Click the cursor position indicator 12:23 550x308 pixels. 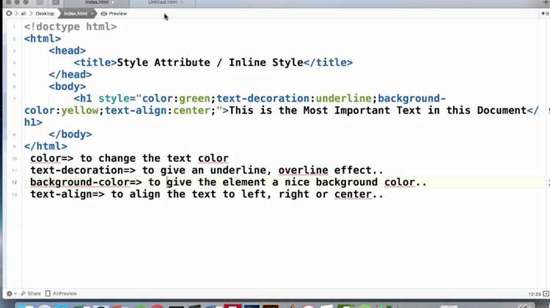click(x=535, y=294)
